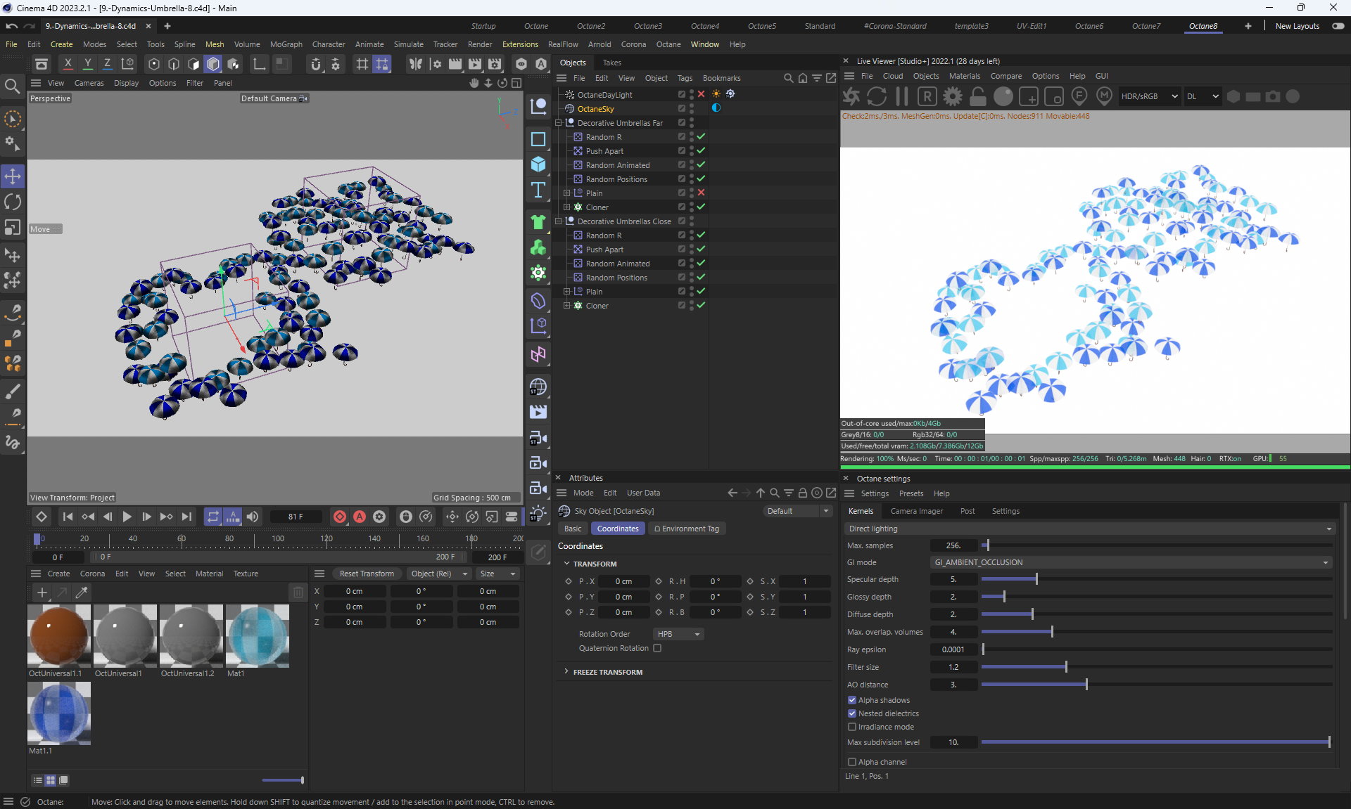This screenshot has width=1351, height=809.
Task: Open the MoGraph menu
Action: coord(286,44)
